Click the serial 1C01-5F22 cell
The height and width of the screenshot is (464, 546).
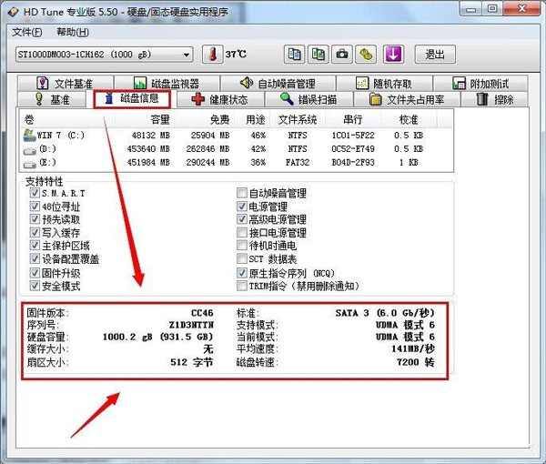point(353,136)
